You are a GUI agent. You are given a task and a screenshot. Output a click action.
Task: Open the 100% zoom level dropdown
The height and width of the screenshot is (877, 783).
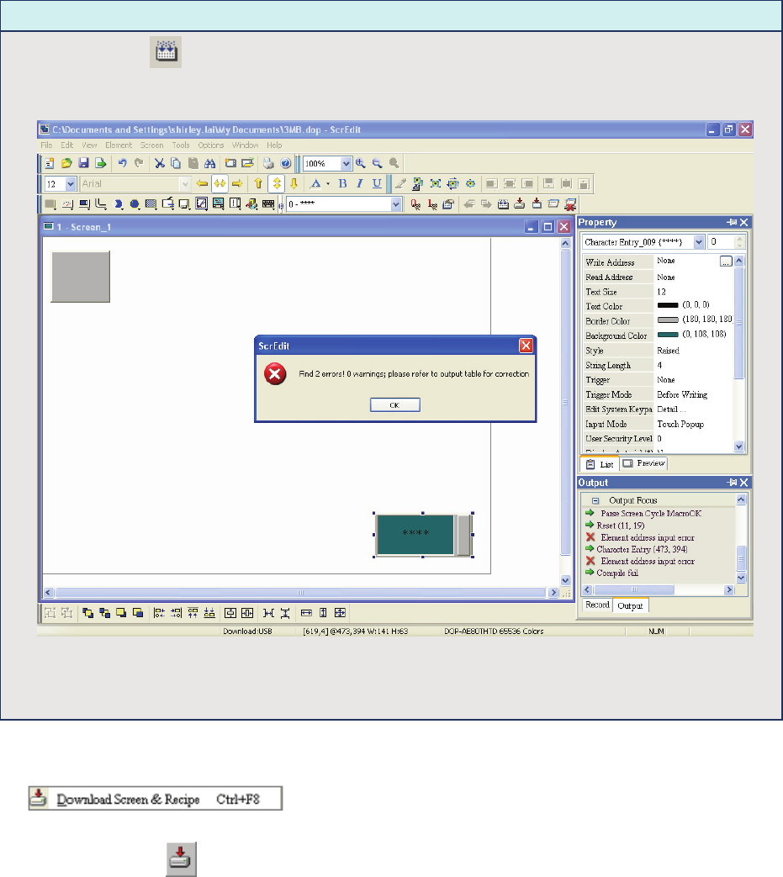[347, 163]
